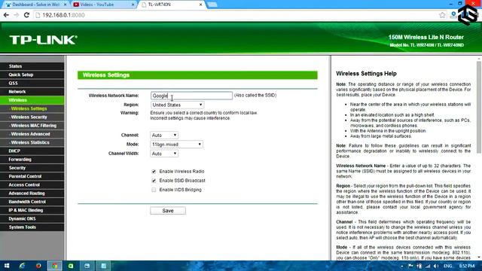This screenshot has height=271, width=482.
Task: Open the Chrome taskbar icon
Action: click(55, 266)
